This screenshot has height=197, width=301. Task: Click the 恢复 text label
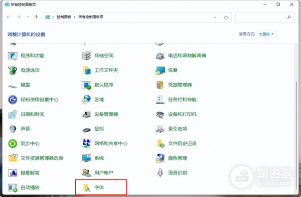[173, 70]
